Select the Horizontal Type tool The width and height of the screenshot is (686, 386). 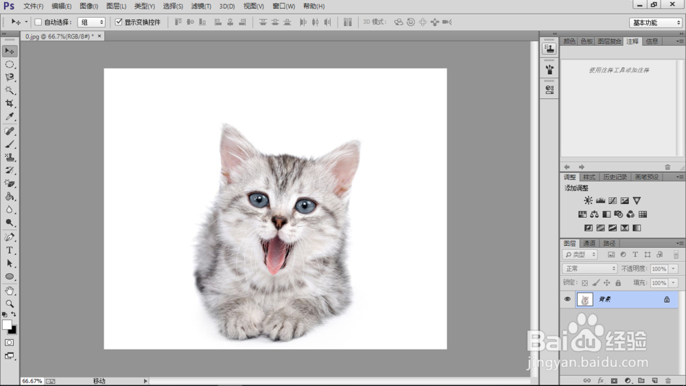10,250
